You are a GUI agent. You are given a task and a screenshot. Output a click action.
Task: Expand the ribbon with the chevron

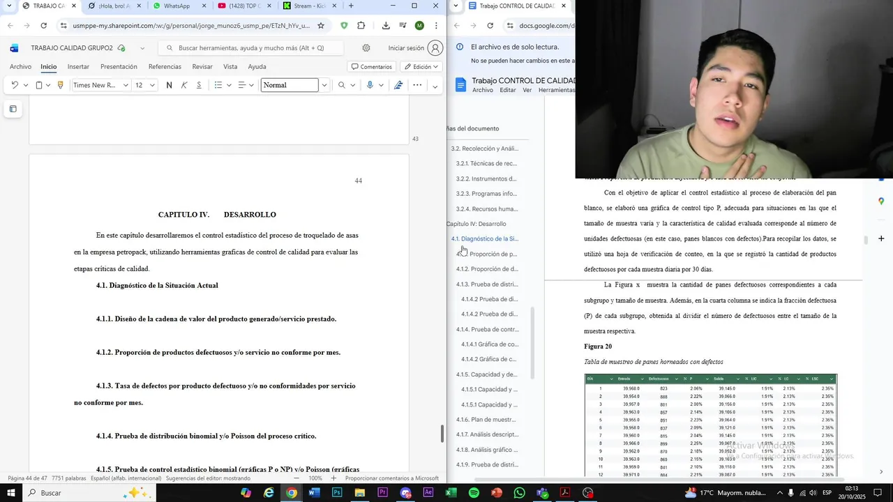(x=435, y=86)
